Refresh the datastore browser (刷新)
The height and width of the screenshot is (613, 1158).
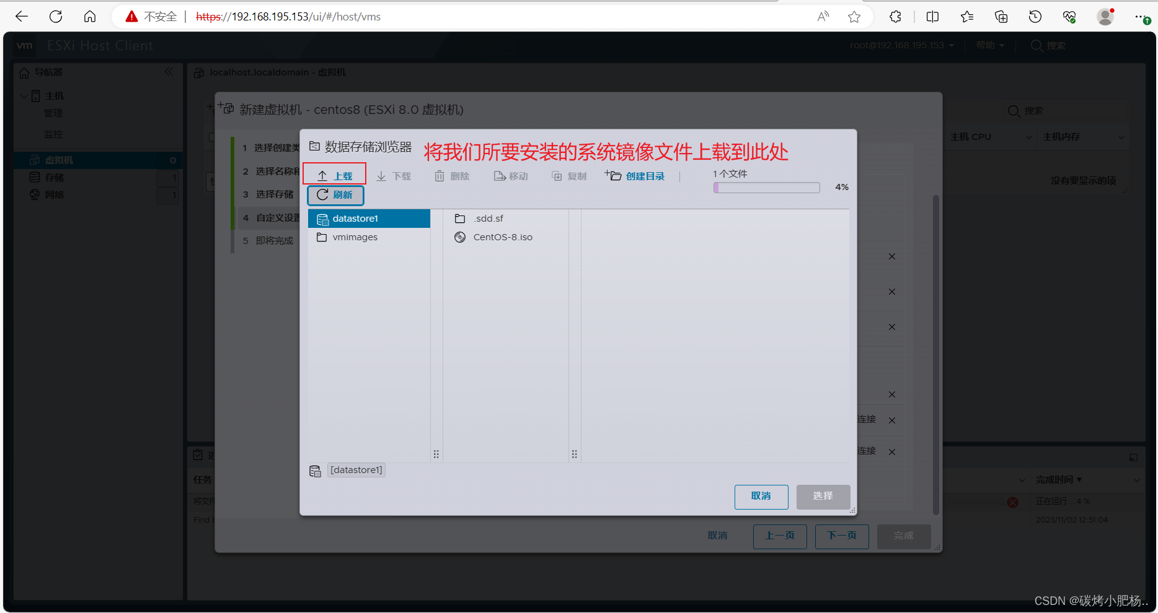click(335, 195)
